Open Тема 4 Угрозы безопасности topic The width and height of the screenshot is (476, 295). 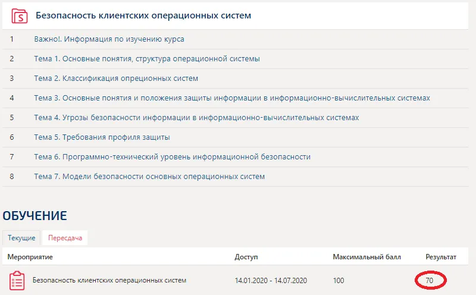pos(196,118)
